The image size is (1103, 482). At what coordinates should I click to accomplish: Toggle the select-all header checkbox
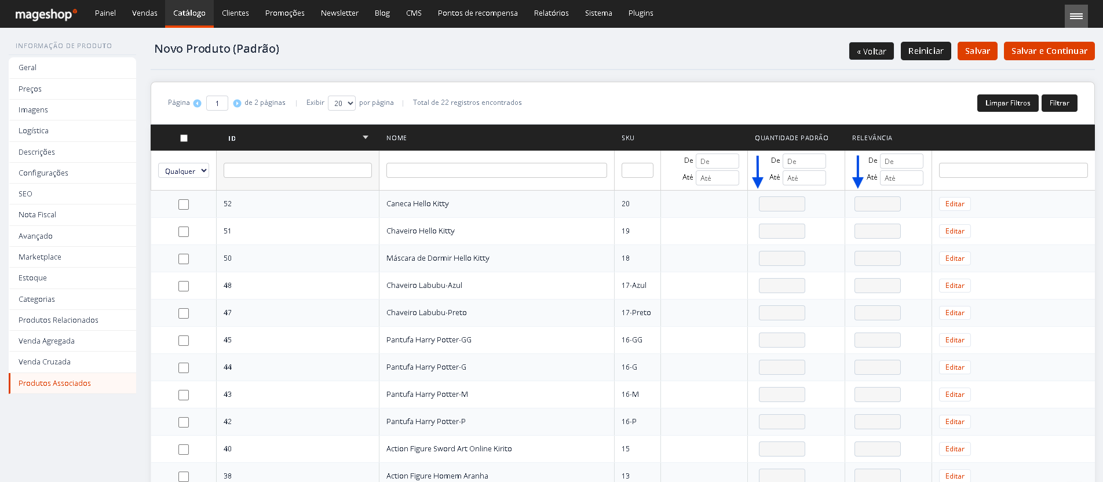(x=184, y=138)
